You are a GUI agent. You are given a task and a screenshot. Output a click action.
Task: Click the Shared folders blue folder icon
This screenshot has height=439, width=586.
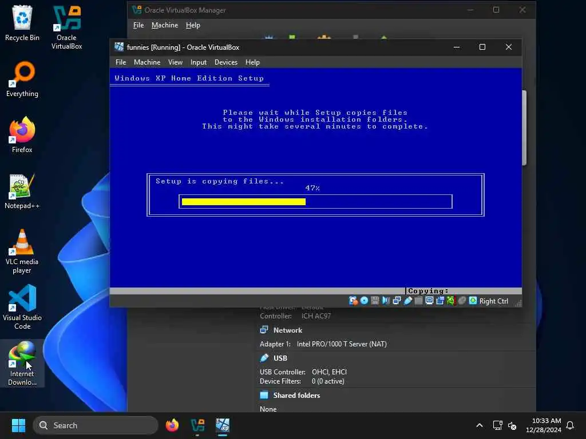[x=264, y=395]
